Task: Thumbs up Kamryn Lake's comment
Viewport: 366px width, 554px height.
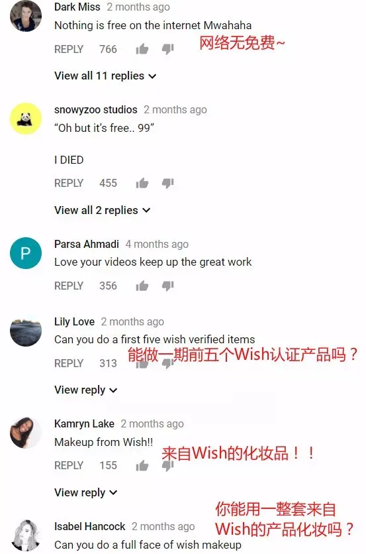Action: 142,465
